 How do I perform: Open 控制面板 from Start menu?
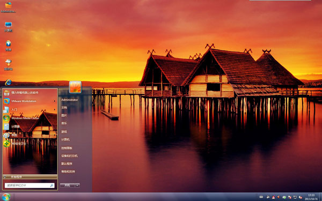[67, 148]
